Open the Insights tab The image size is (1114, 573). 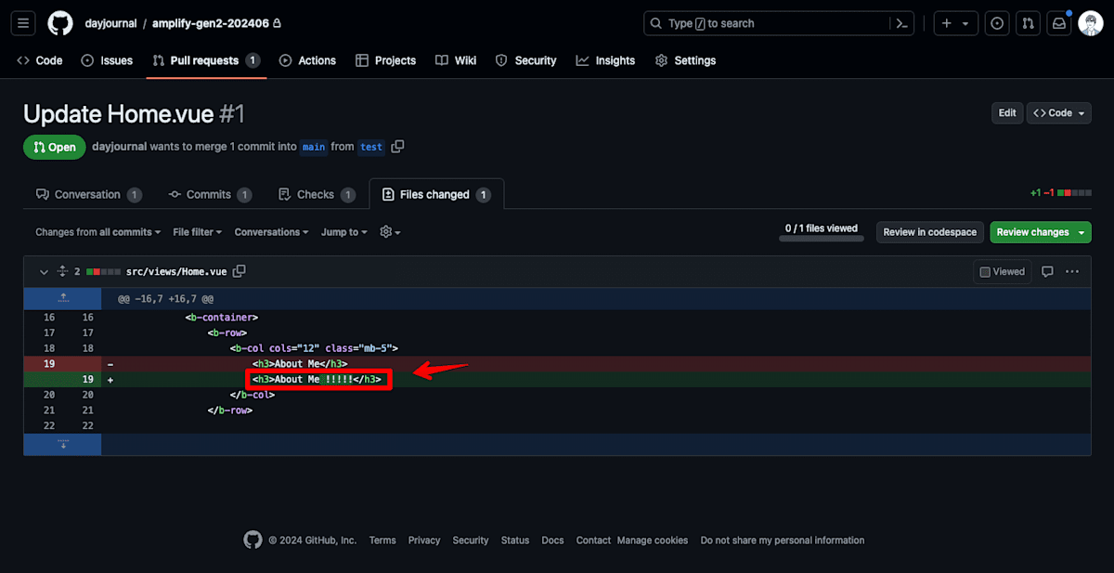click(x=605, y=60)
